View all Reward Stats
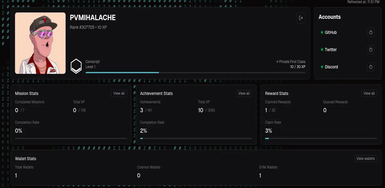The image size is (385, 188). 369,93
